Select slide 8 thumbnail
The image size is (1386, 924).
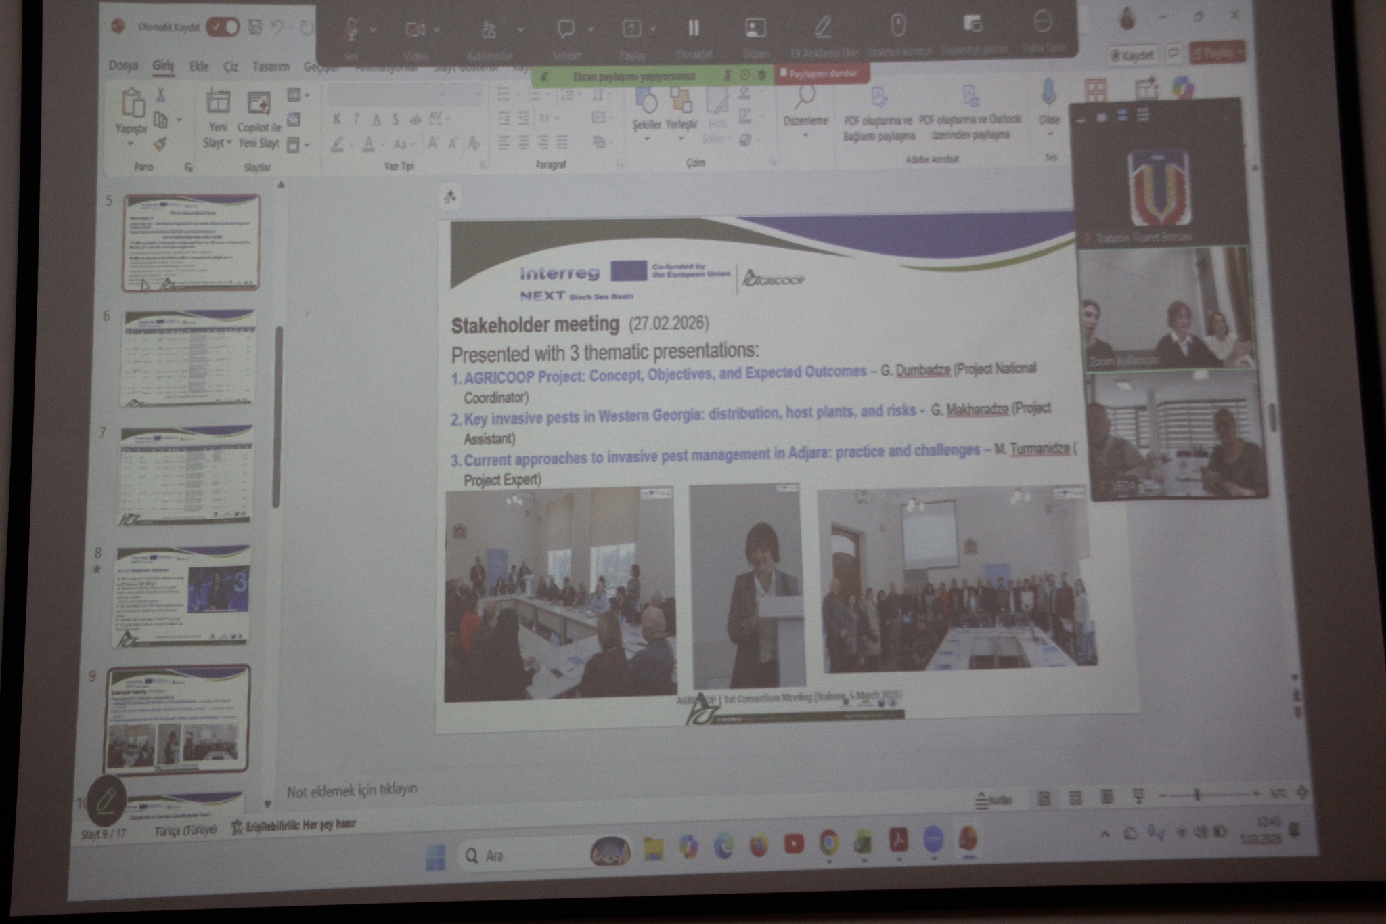183,596
